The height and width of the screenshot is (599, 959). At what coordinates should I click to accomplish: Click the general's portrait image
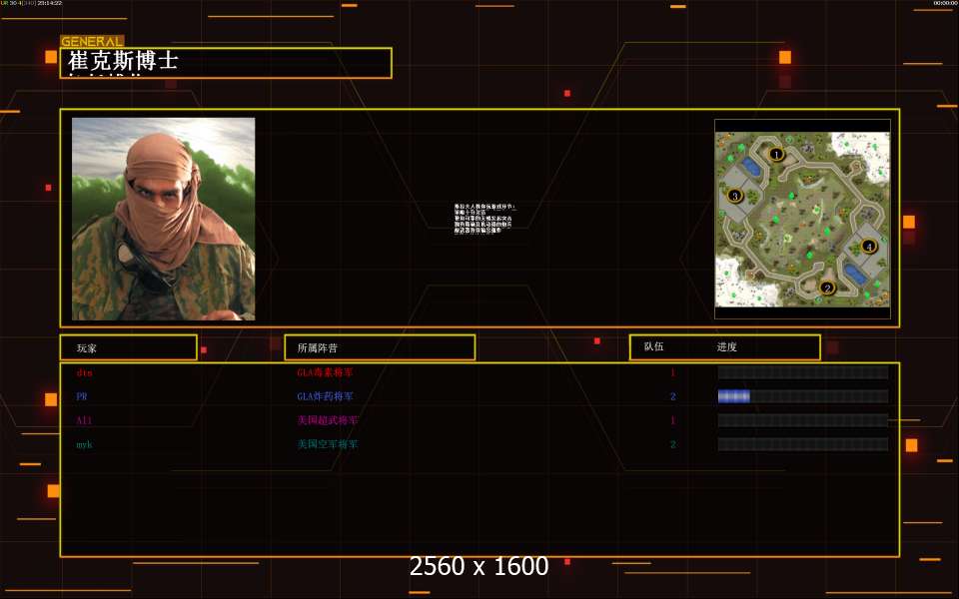point(163,219)
